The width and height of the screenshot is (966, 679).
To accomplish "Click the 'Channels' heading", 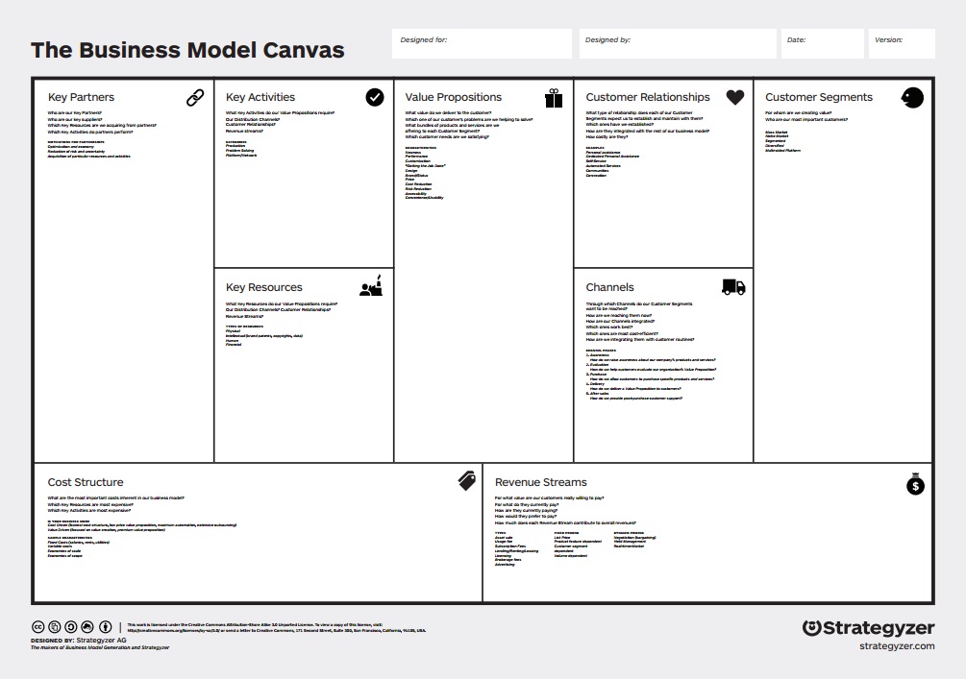I will coord(609,287).
